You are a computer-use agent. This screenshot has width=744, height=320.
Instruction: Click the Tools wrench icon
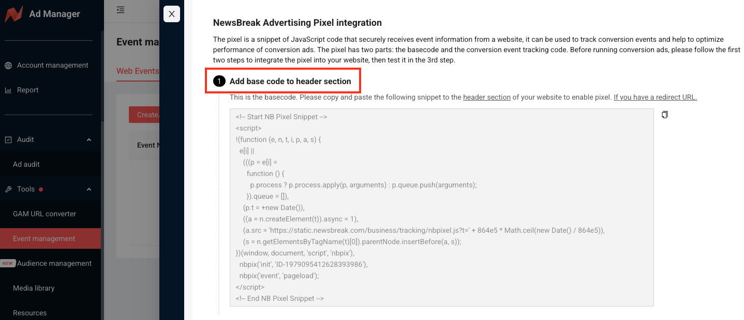(x=8, y=189)
